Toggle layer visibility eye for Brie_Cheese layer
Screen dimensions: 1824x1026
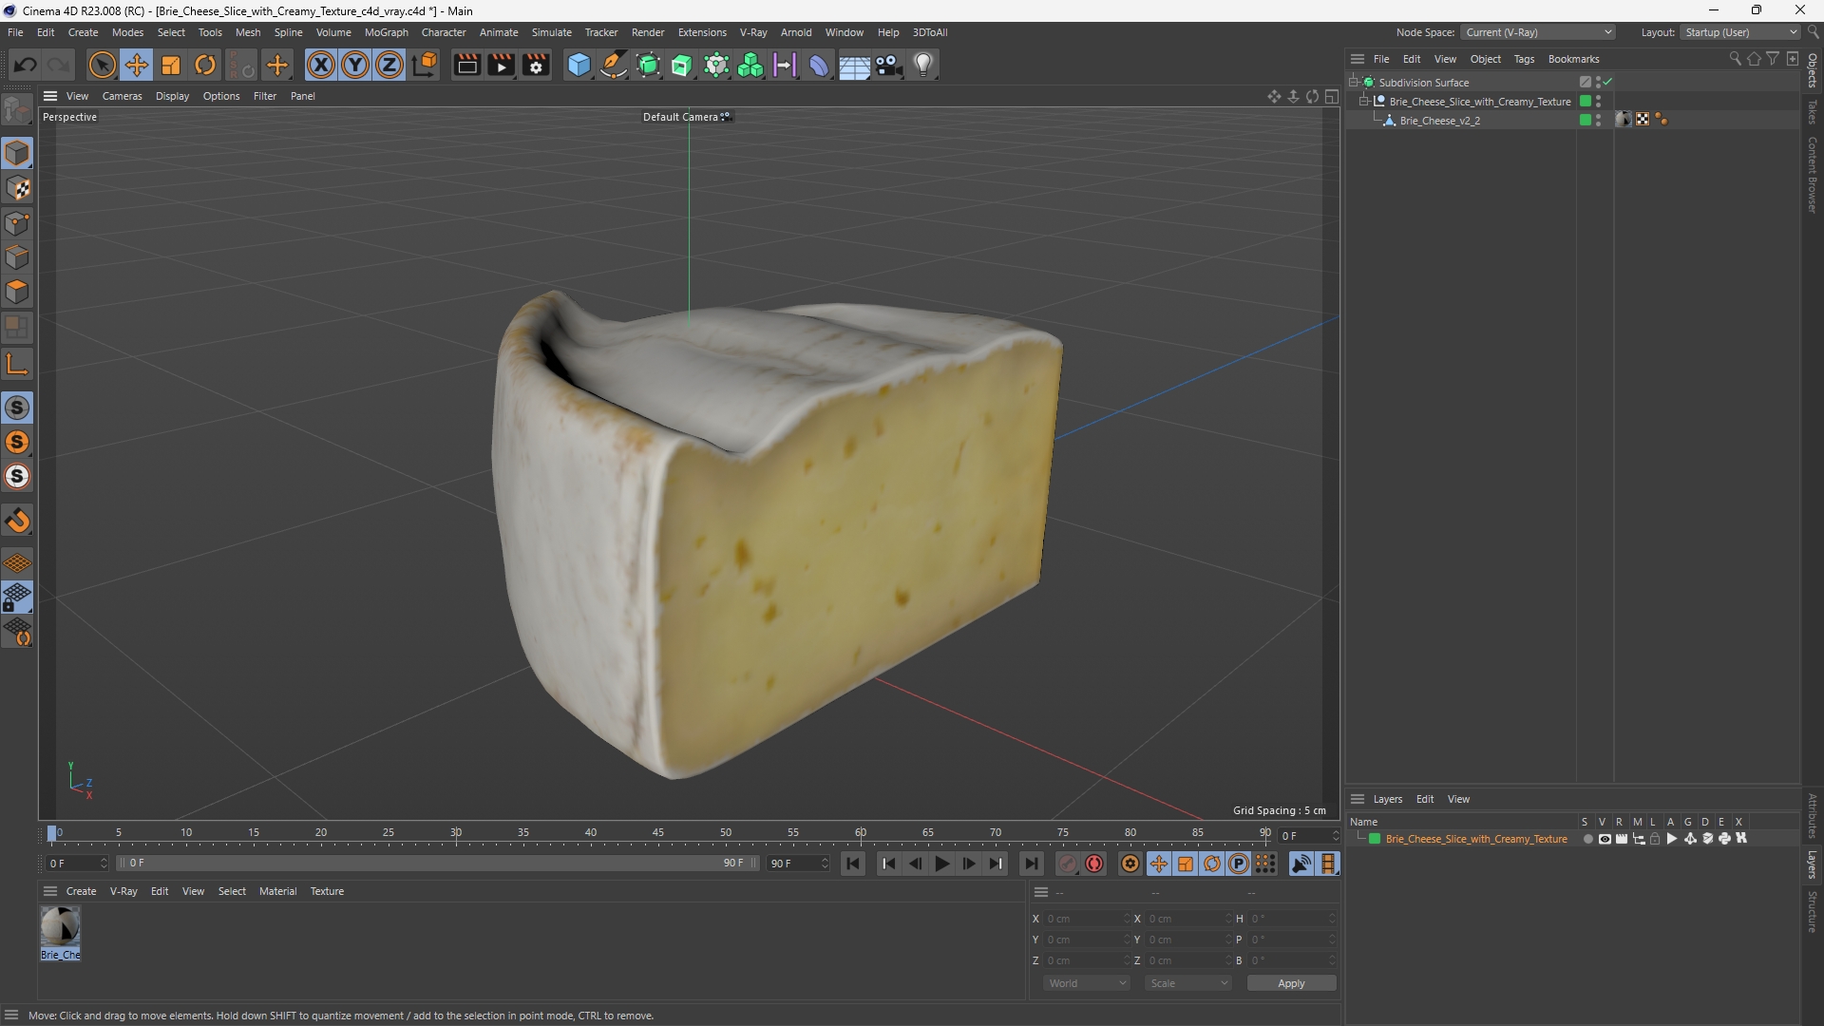click(x=1605, y=839)
